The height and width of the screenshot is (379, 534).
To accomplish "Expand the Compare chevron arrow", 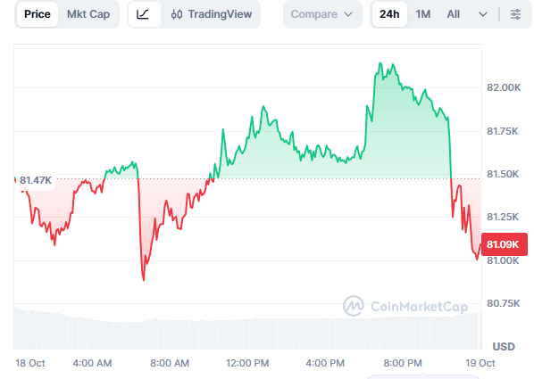I will [348, 14].
